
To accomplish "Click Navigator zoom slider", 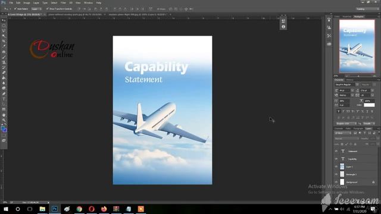I will pyautogui.click(x=358, y=76).
